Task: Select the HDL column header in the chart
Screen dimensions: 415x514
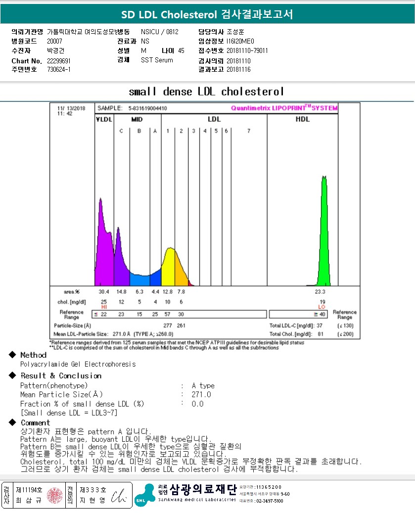Action: click(x=302, y=119)
